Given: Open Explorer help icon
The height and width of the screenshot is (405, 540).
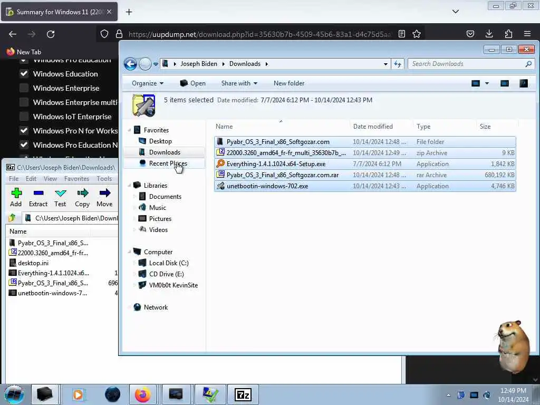Looking at the screenshot, I should coord(524,83).
